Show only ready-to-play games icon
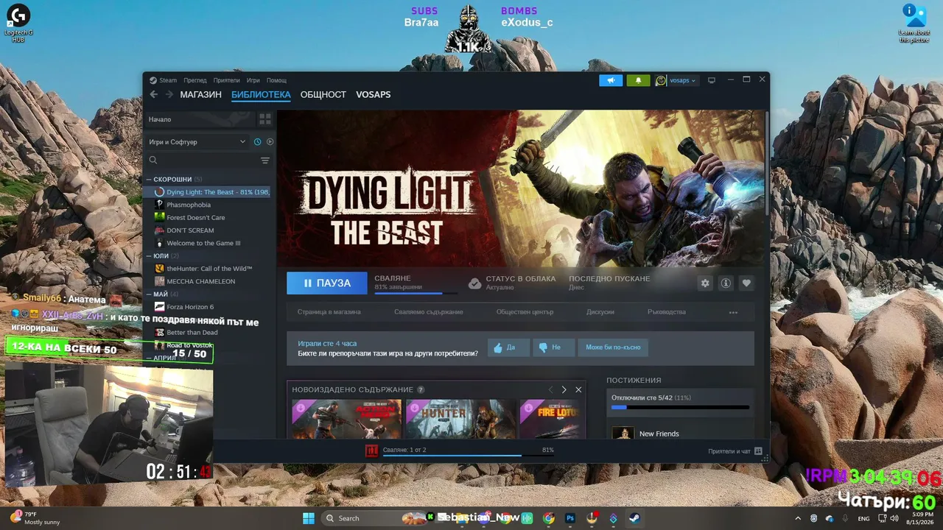Screen dimensions: 943x530 tap(270, 141)
